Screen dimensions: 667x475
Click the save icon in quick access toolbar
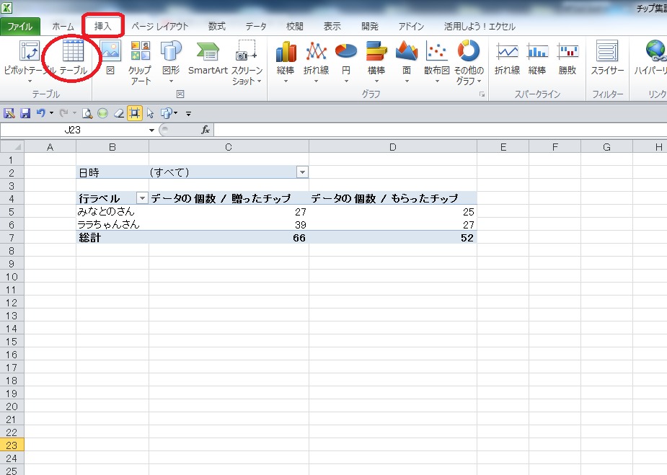point(25,113)
